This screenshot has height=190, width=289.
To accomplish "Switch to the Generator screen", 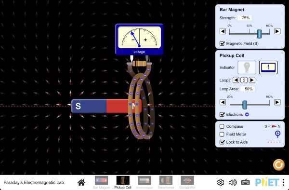I will 187,182.
